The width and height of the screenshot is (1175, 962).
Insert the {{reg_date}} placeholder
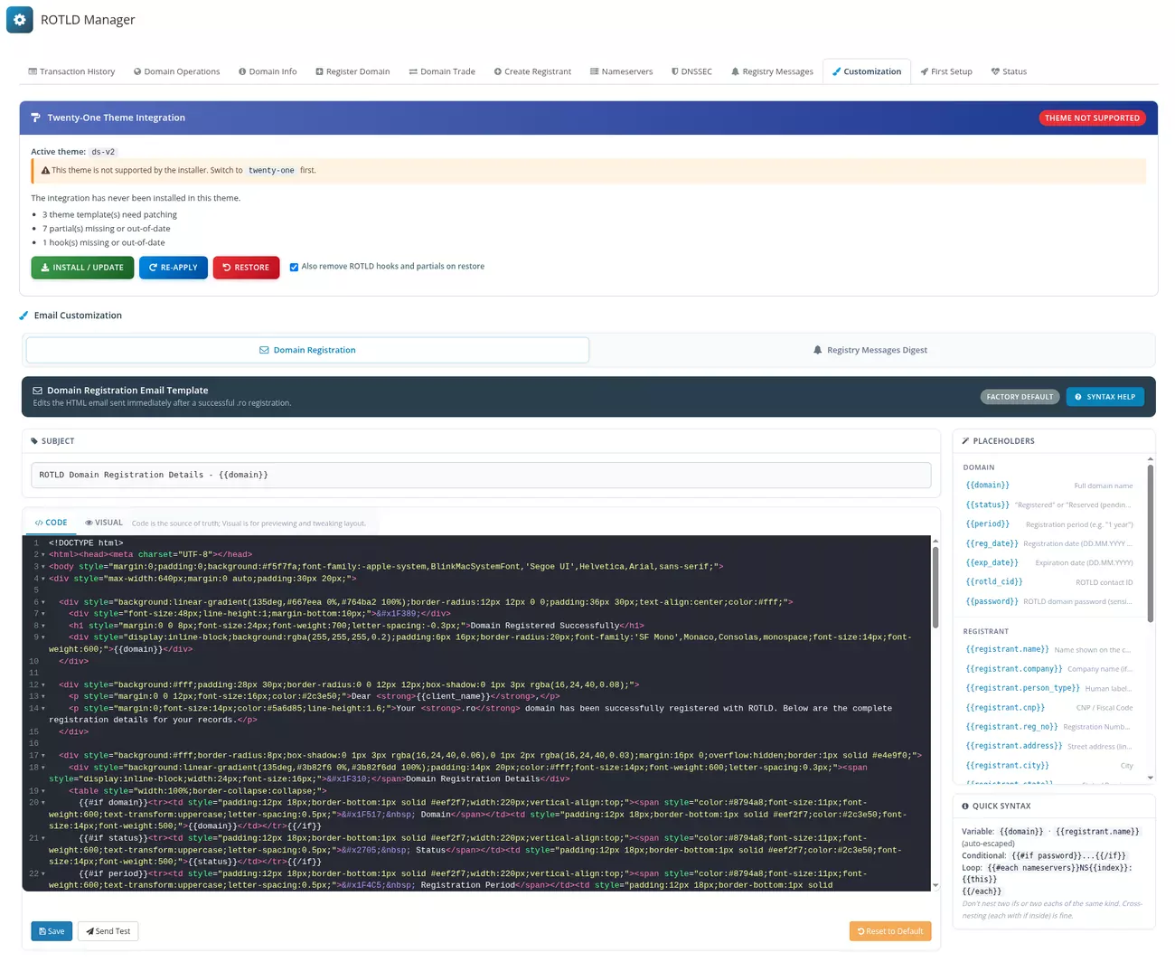pyautogui.click(x=992, y=543)
